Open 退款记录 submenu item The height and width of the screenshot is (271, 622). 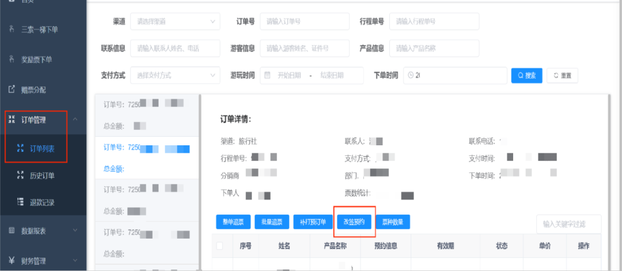(43, 202)
